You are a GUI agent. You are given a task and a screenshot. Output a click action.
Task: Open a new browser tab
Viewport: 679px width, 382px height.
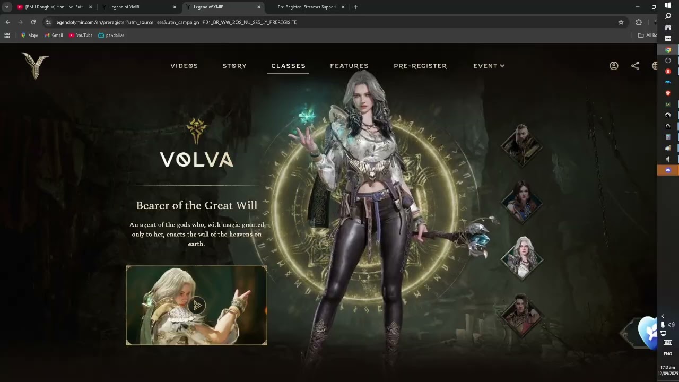(x=355, y=7)
